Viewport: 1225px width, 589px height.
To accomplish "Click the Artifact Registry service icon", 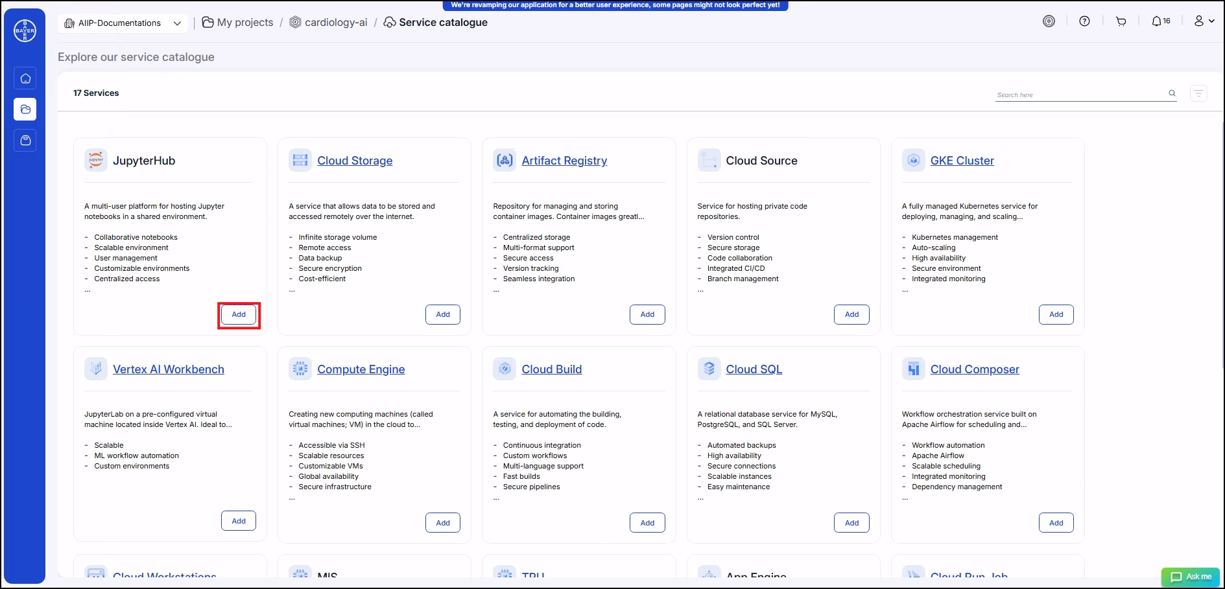I will (x=505, y=160).
